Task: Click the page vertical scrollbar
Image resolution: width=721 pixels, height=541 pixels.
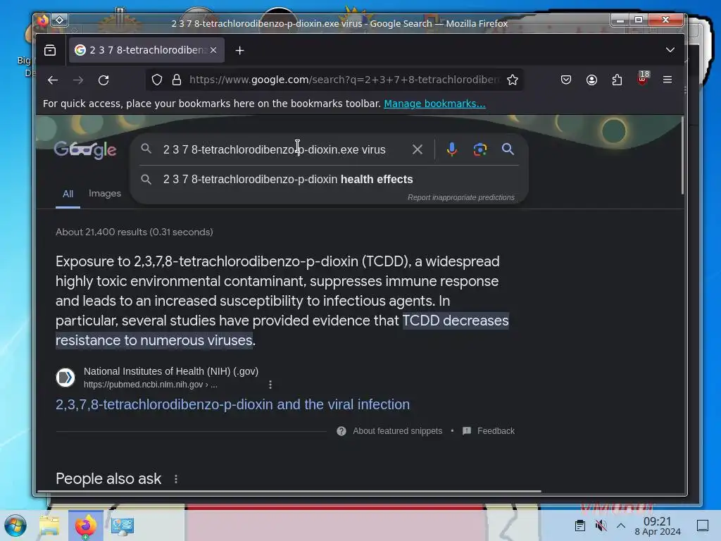Action: [x=682, y=156]
